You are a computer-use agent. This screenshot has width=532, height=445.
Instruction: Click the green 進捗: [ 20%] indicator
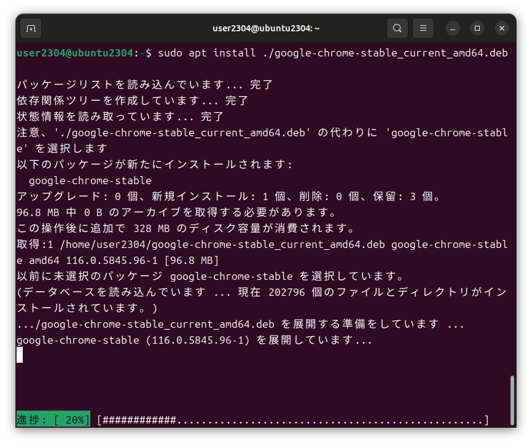(x=53, y=420)
